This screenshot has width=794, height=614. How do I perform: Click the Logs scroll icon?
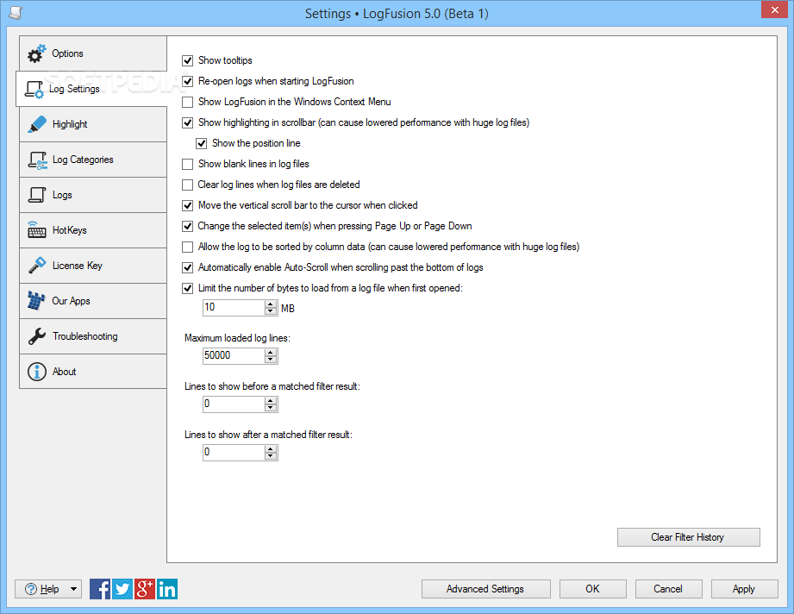37,195
